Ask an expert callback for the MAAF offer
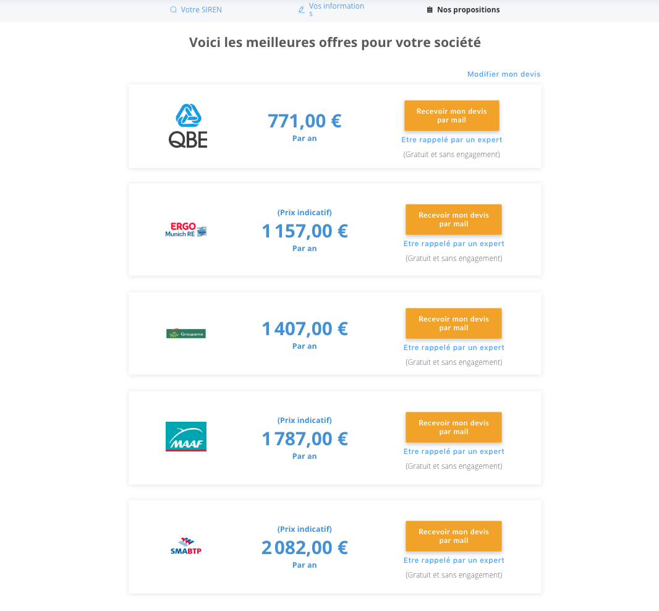The width and height of the screenshot is (659, 611). pyautogui.click(x=453, y=451)
